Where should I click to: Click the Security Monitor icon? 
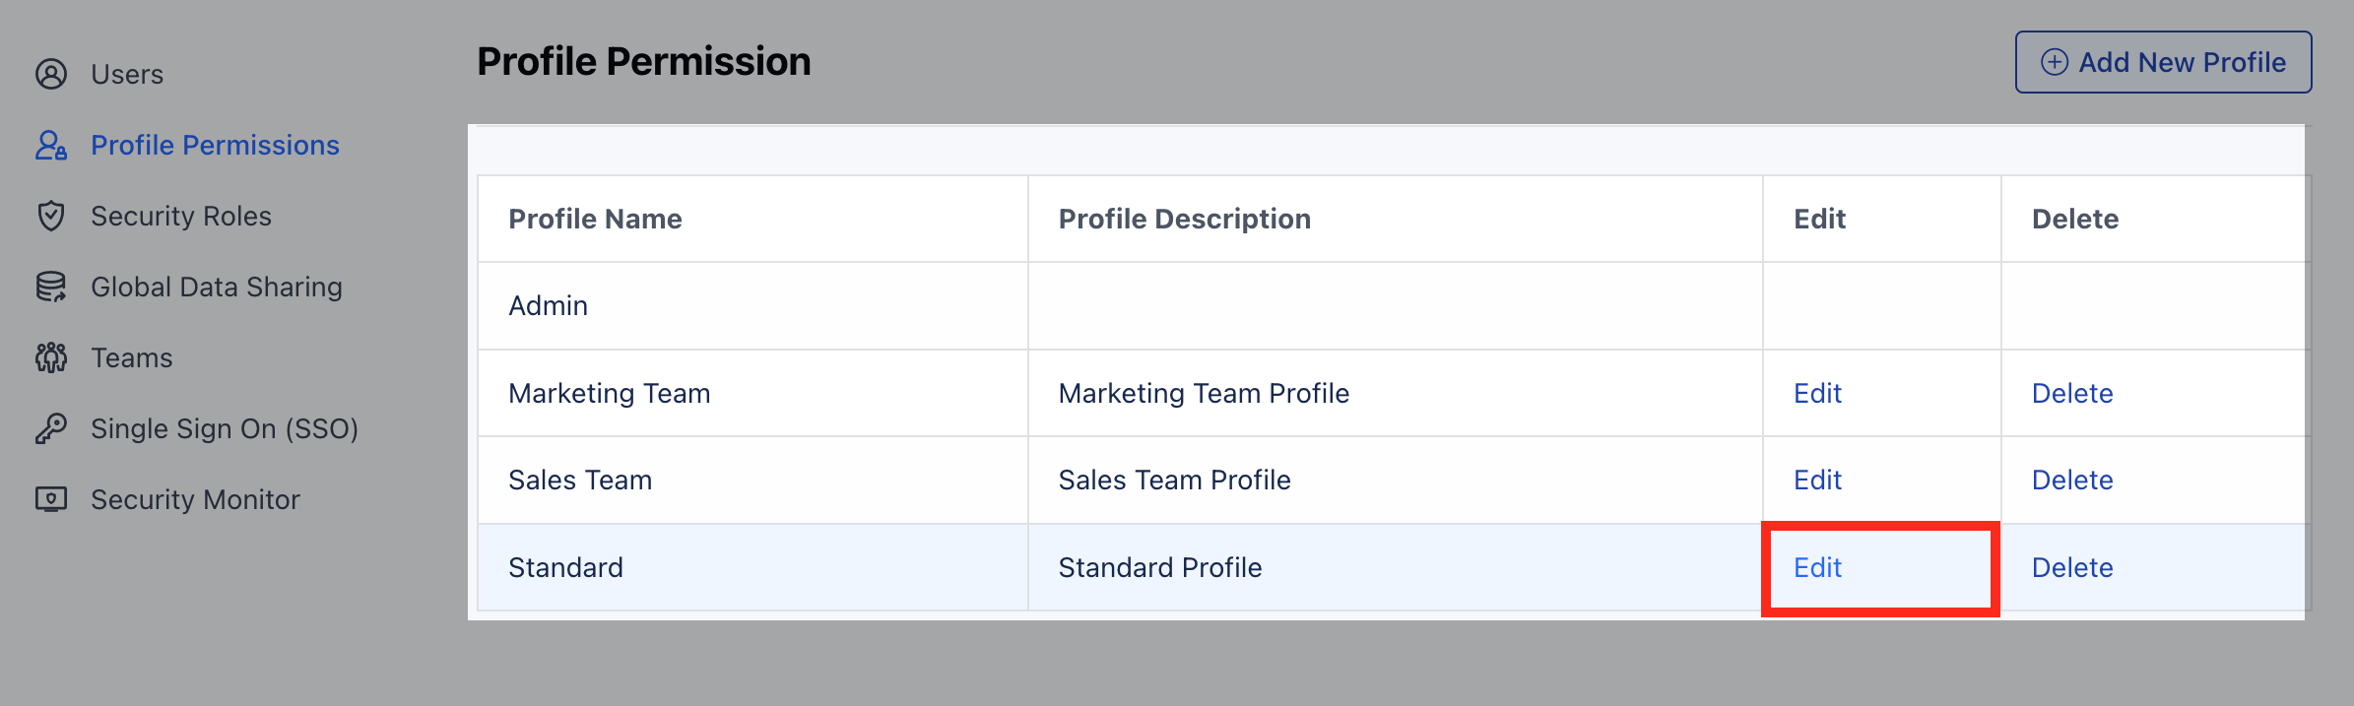click(51, 499)
